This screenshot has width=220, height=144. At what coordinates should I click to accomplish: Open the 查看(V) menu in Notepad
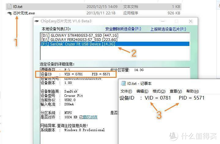click(176, 91)
